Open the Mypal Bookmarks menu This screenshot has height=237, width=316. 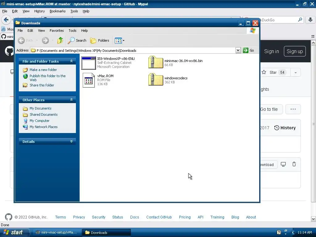[58, 11]
